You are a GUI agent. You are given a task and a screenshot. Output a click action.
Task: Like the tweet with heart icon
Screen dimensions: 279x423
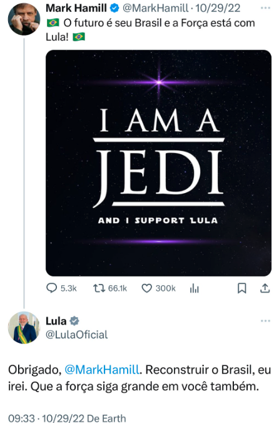(147, 288)
